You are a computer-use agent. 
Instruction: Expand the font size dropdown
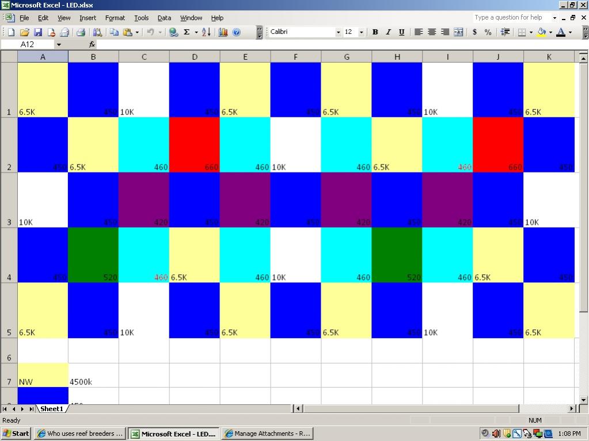pyautogui.click(x=362, y=32)
